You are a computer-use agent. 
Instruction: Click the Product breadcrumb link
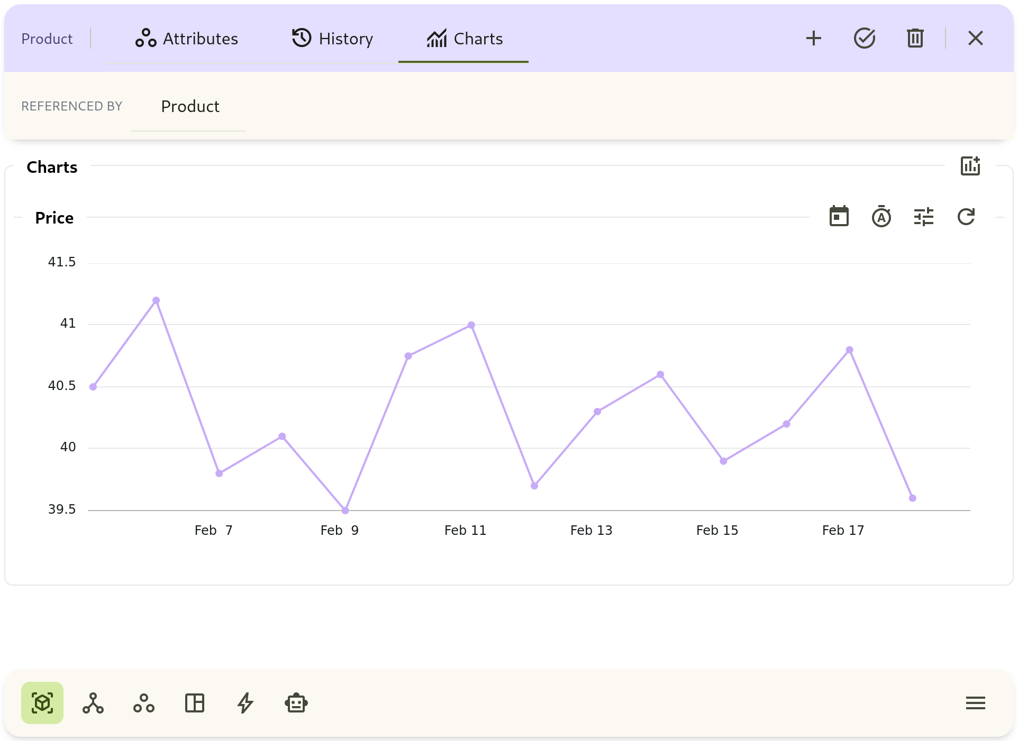pos(47,38)
